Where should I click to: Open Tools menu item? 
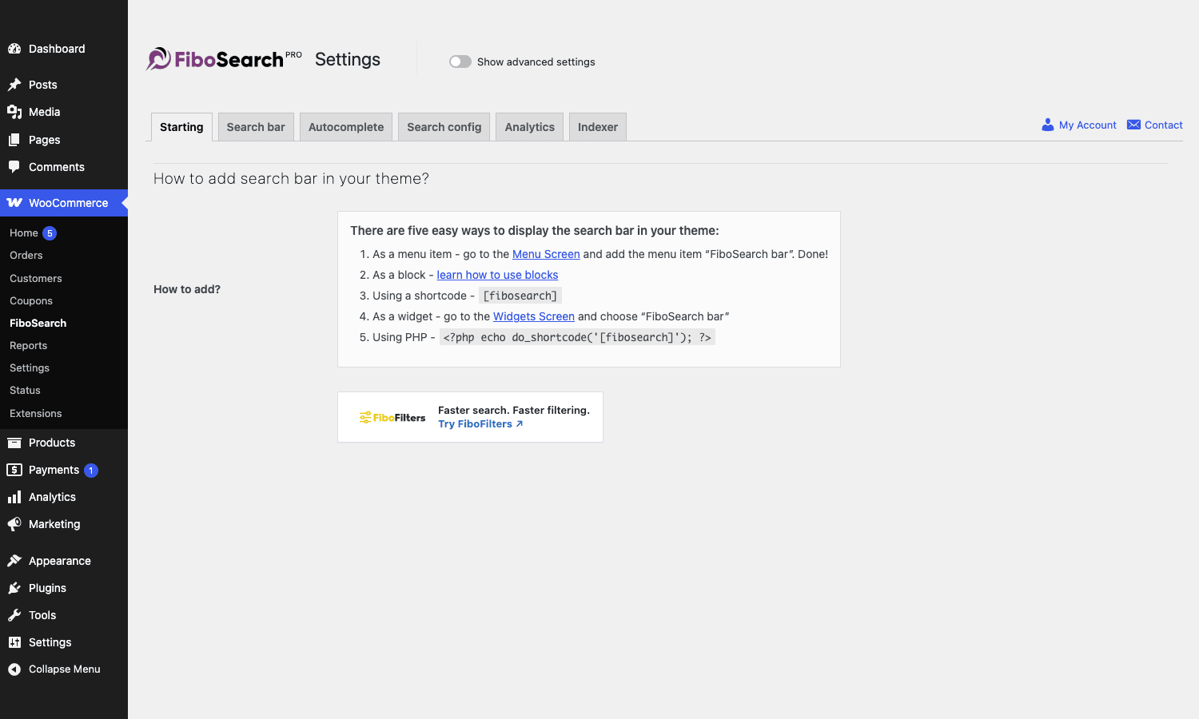[64, 615]
